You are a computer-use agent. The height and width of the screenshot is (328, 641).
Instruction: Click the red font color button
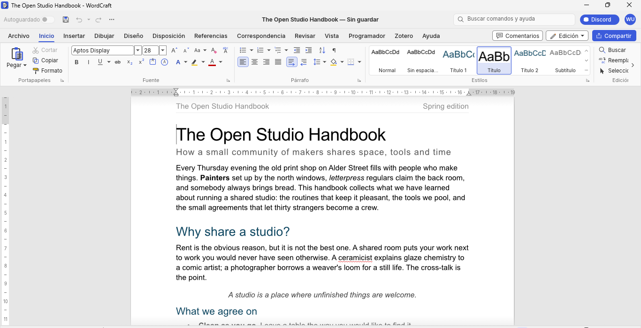[x=212, y=62]
